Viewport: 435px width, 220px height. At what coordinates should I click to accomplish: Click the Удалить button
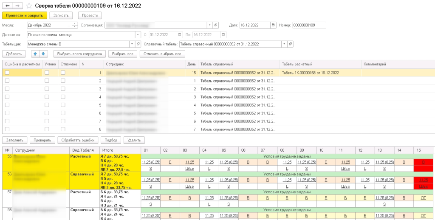[x=134, y=140]
